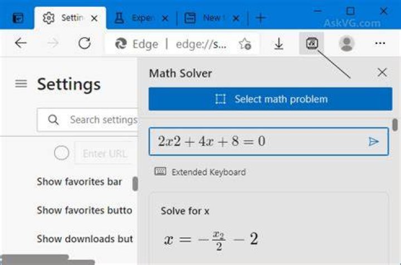401x265 pixels.
Task: Click the Settings page vertical scrollbar thumb
Action: pos(135,183)
